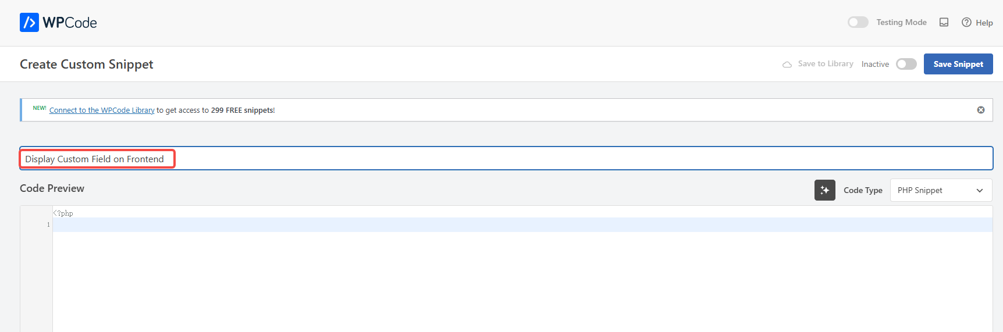Focus the snippet title input field
Viewport: 1003px width, 332px height.
(524, 159)
